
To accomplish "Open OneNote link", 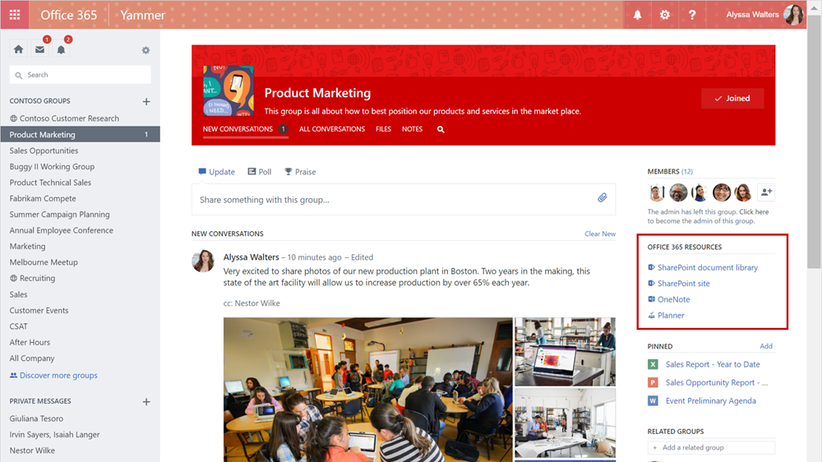I will (674, 299).
